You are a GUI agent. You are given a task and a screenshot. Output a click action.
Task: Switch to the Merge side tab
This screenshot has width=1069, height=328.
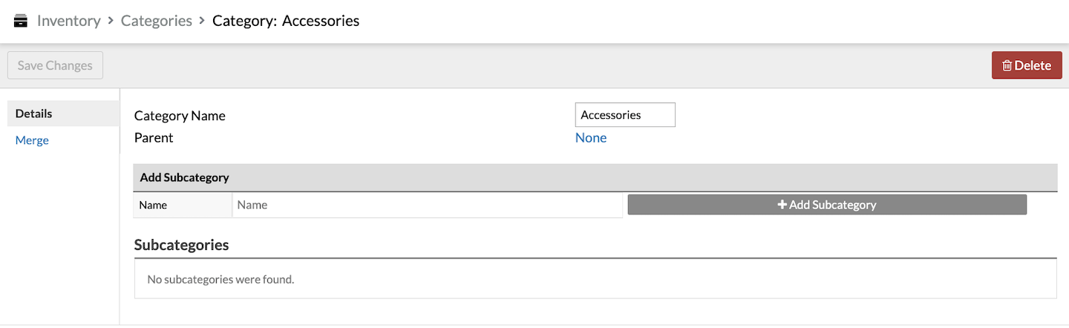(32, 140)
